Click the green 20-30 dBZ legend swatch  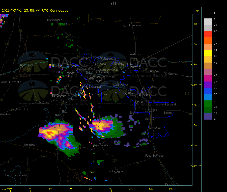(208, 103)
